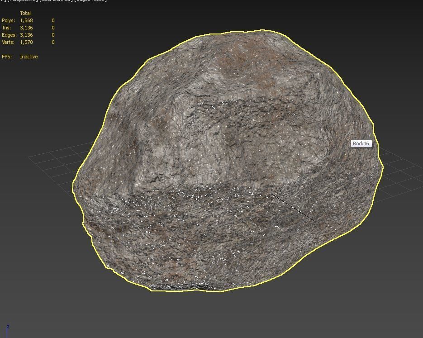This screenshot has height=338, width=423.
Task: Click the 0 selection count in Tris row
Action: pos(53,28)
